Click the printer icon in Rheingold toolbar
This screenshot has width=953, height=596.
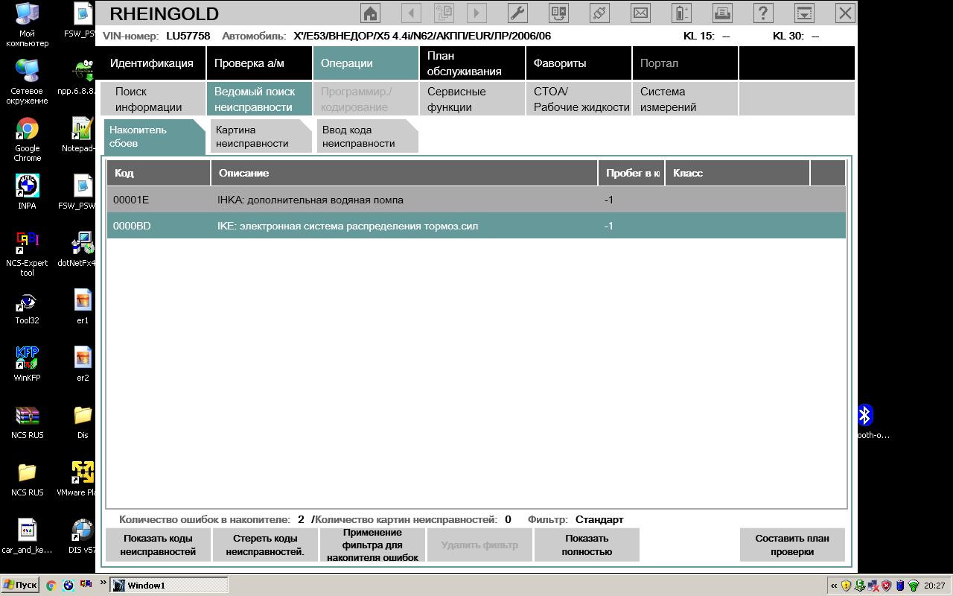722,13
